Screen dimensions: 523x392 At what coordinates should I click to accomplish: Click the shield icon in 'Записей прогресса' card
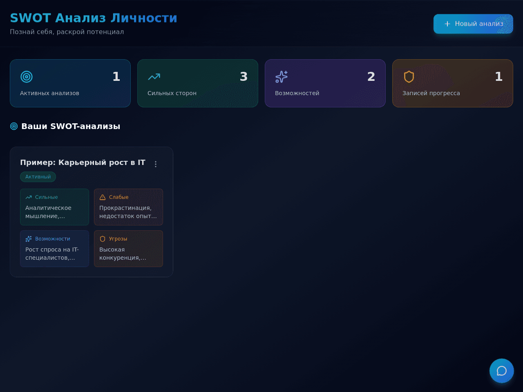[x=409, y=77]
